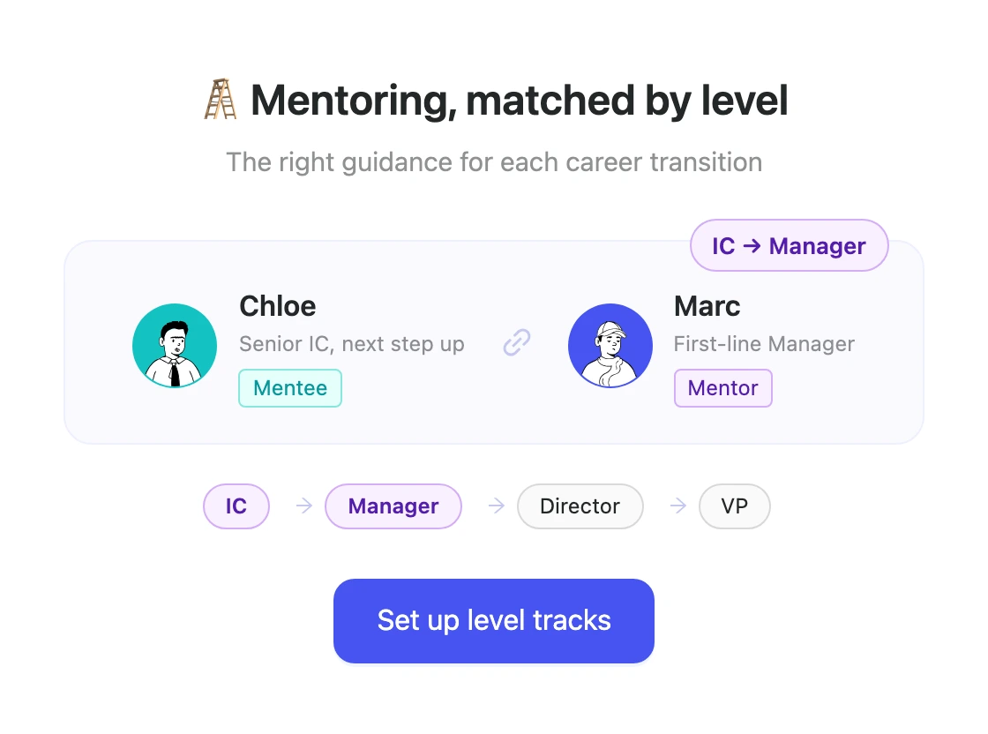Viewport: 988px width, 734px height.
Task: Select the Director level pill
Action: click(580, 506)
